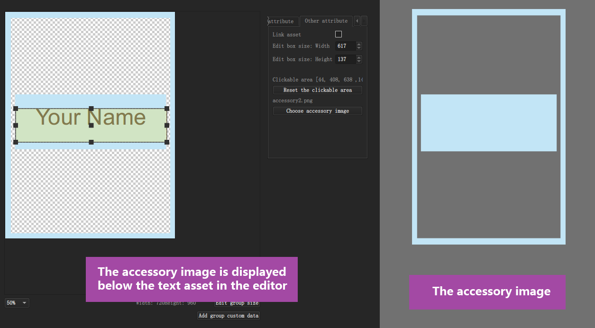Decrease the edit box Width value
Image resolution: width=595 pixels, height=328 pixels.
point(359,48)
